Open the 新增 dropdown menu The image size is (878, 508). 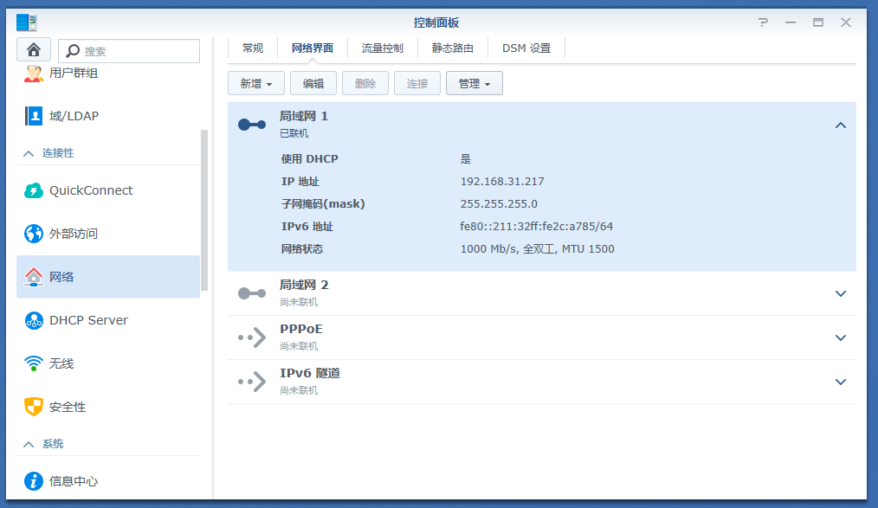click(255, 83)
